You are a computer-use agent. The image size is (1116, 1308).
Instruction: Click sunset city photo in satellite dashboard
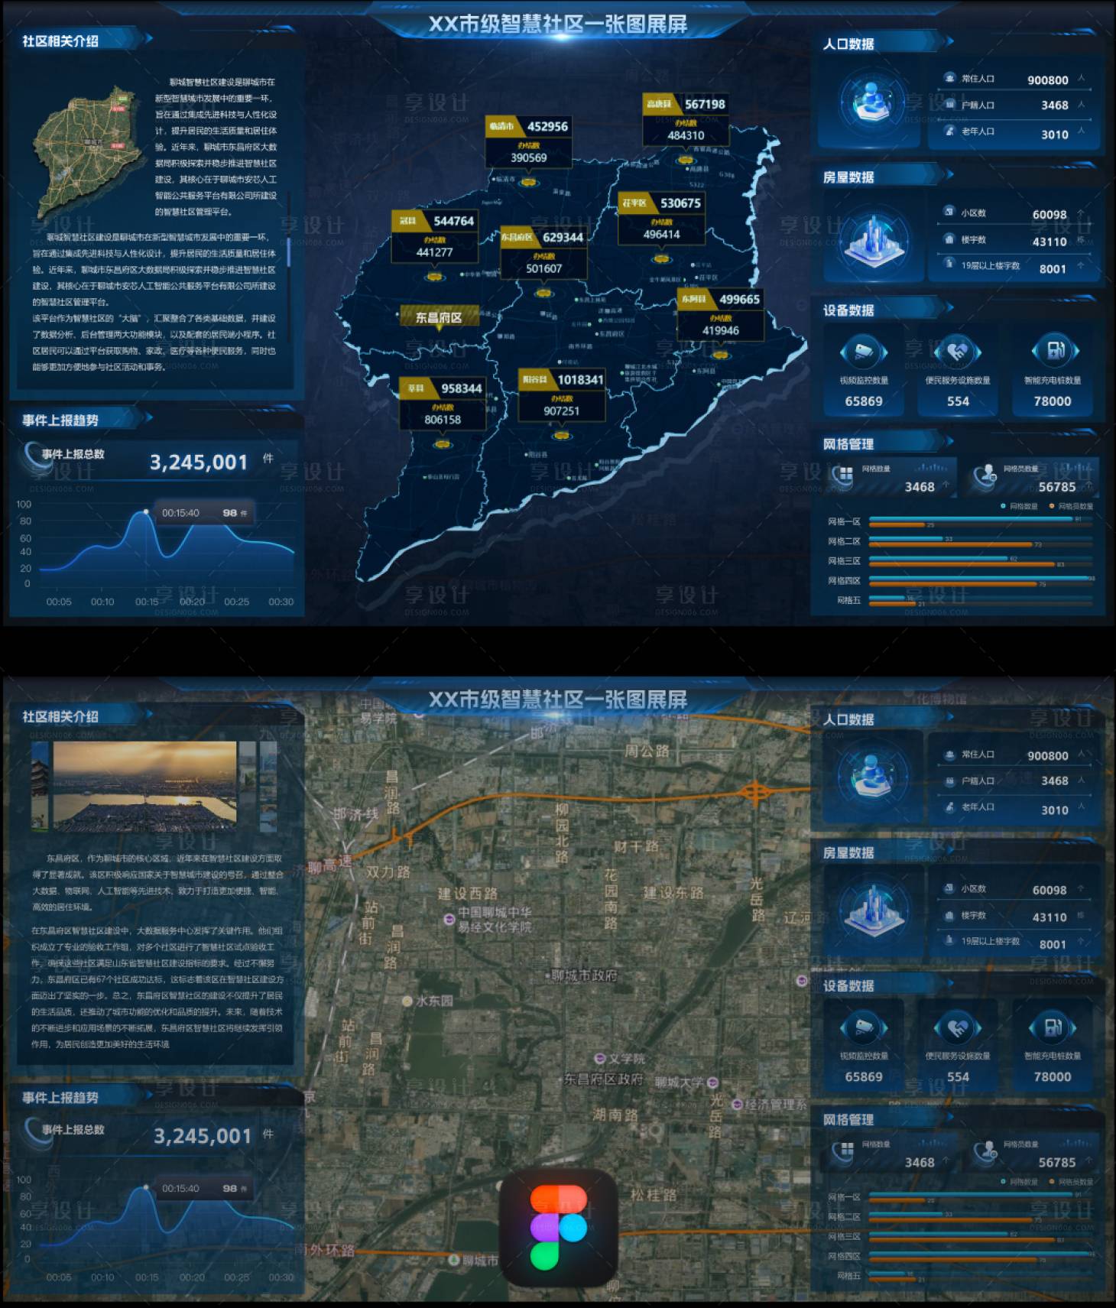click(x=144, y=787)
